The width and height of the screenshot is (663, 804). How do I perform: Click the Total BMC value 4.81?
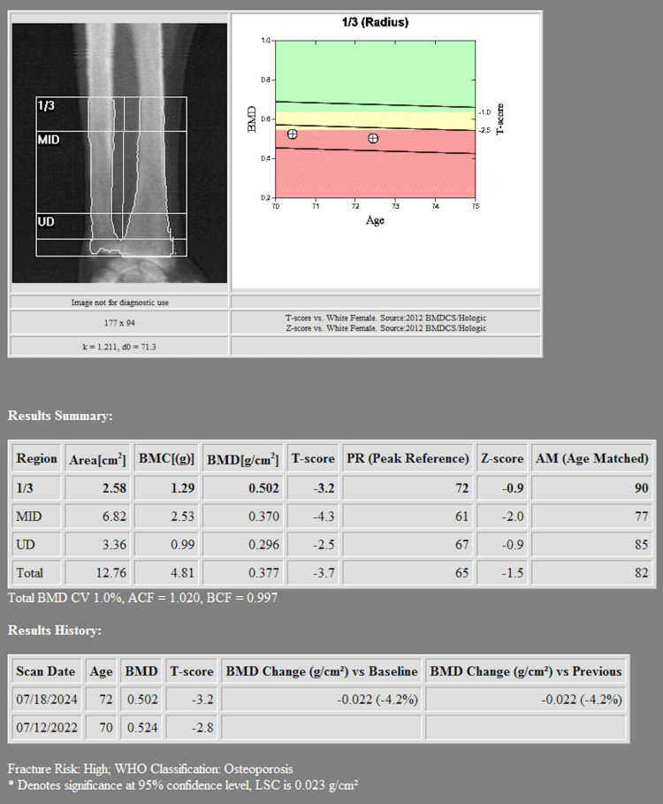(x=183, y=573)
